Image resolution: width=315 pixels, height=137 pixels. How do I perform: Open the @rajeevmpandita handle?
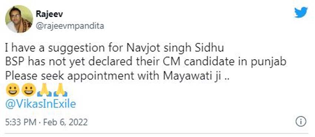click(70, 26)
